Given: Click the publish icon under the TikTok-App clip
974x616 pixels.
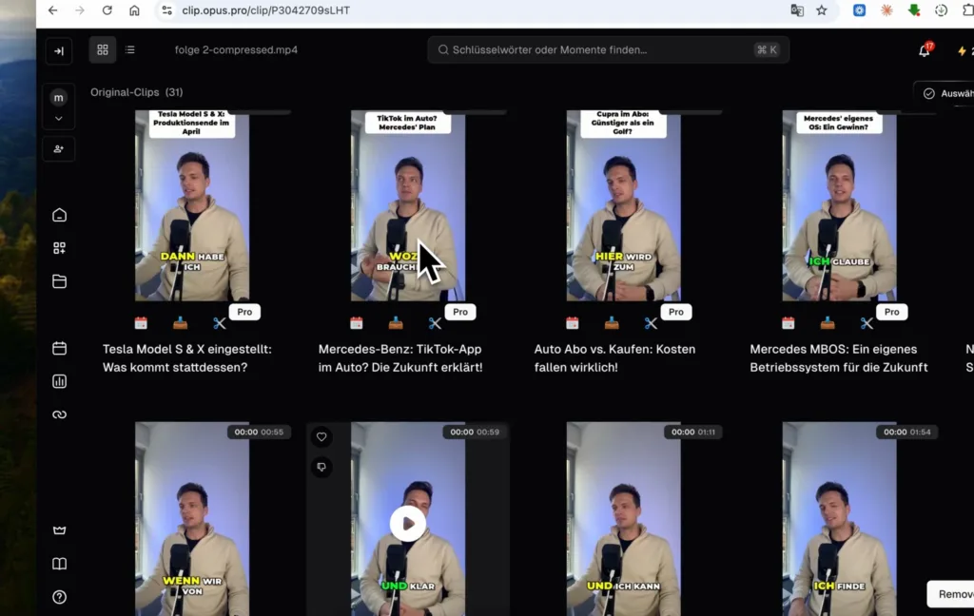Looking at the screenshot, I should (396, 323).
